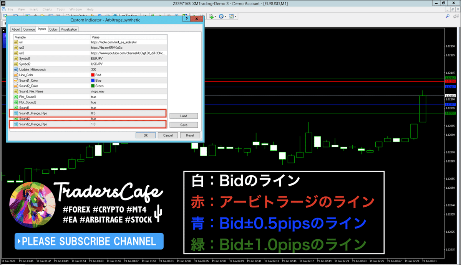The image size is (461, 265).
Task: Select the USDJPY value of Symbol2
Action: click(97, 64)
